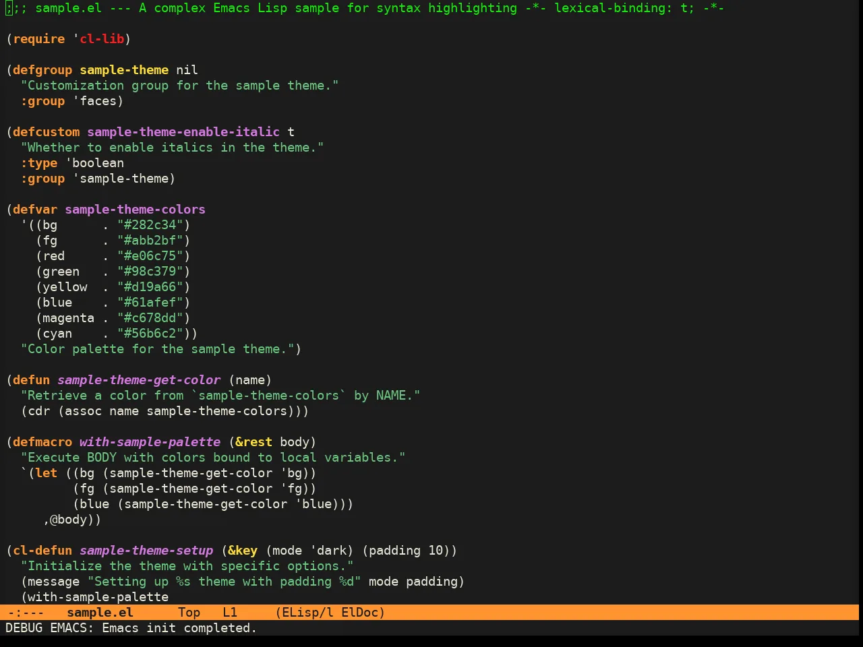Click '(padding 10)' parameter default

406,551
